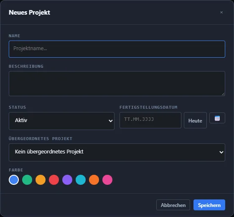Image resolution: width=234 pixels, height=217 pixels.
Task: Expand the Übergeordnetes Projekt dropdown
Action: 117,152
